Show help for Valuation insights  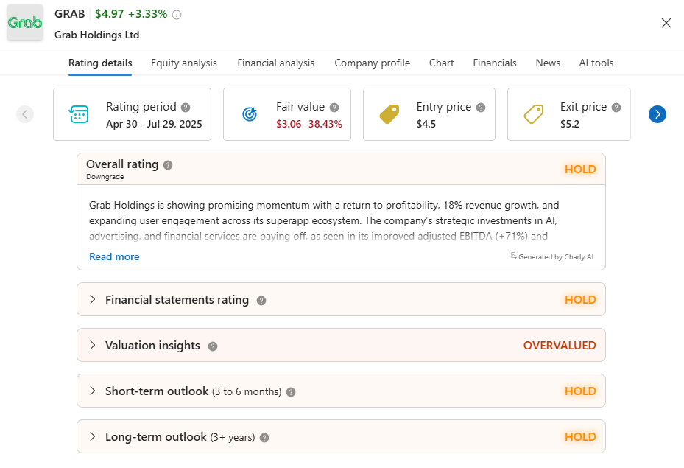point(213,346)
